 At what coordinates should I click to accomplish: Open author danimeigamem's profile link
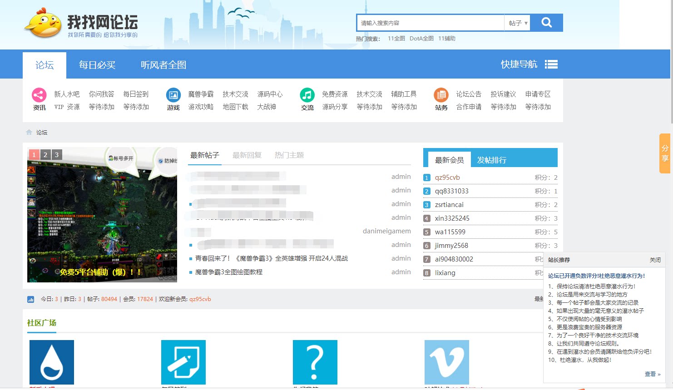387,231
